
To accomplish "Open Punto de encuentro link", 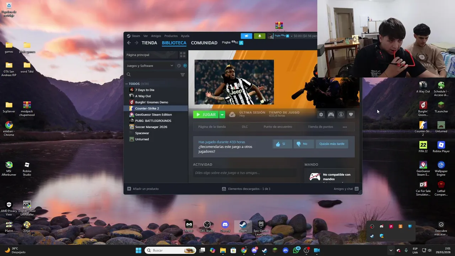I will click(278, 127).
